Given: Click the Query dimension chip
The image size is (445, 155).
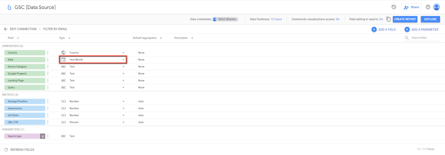Looking at the screenshot, I should click(25, 87).
